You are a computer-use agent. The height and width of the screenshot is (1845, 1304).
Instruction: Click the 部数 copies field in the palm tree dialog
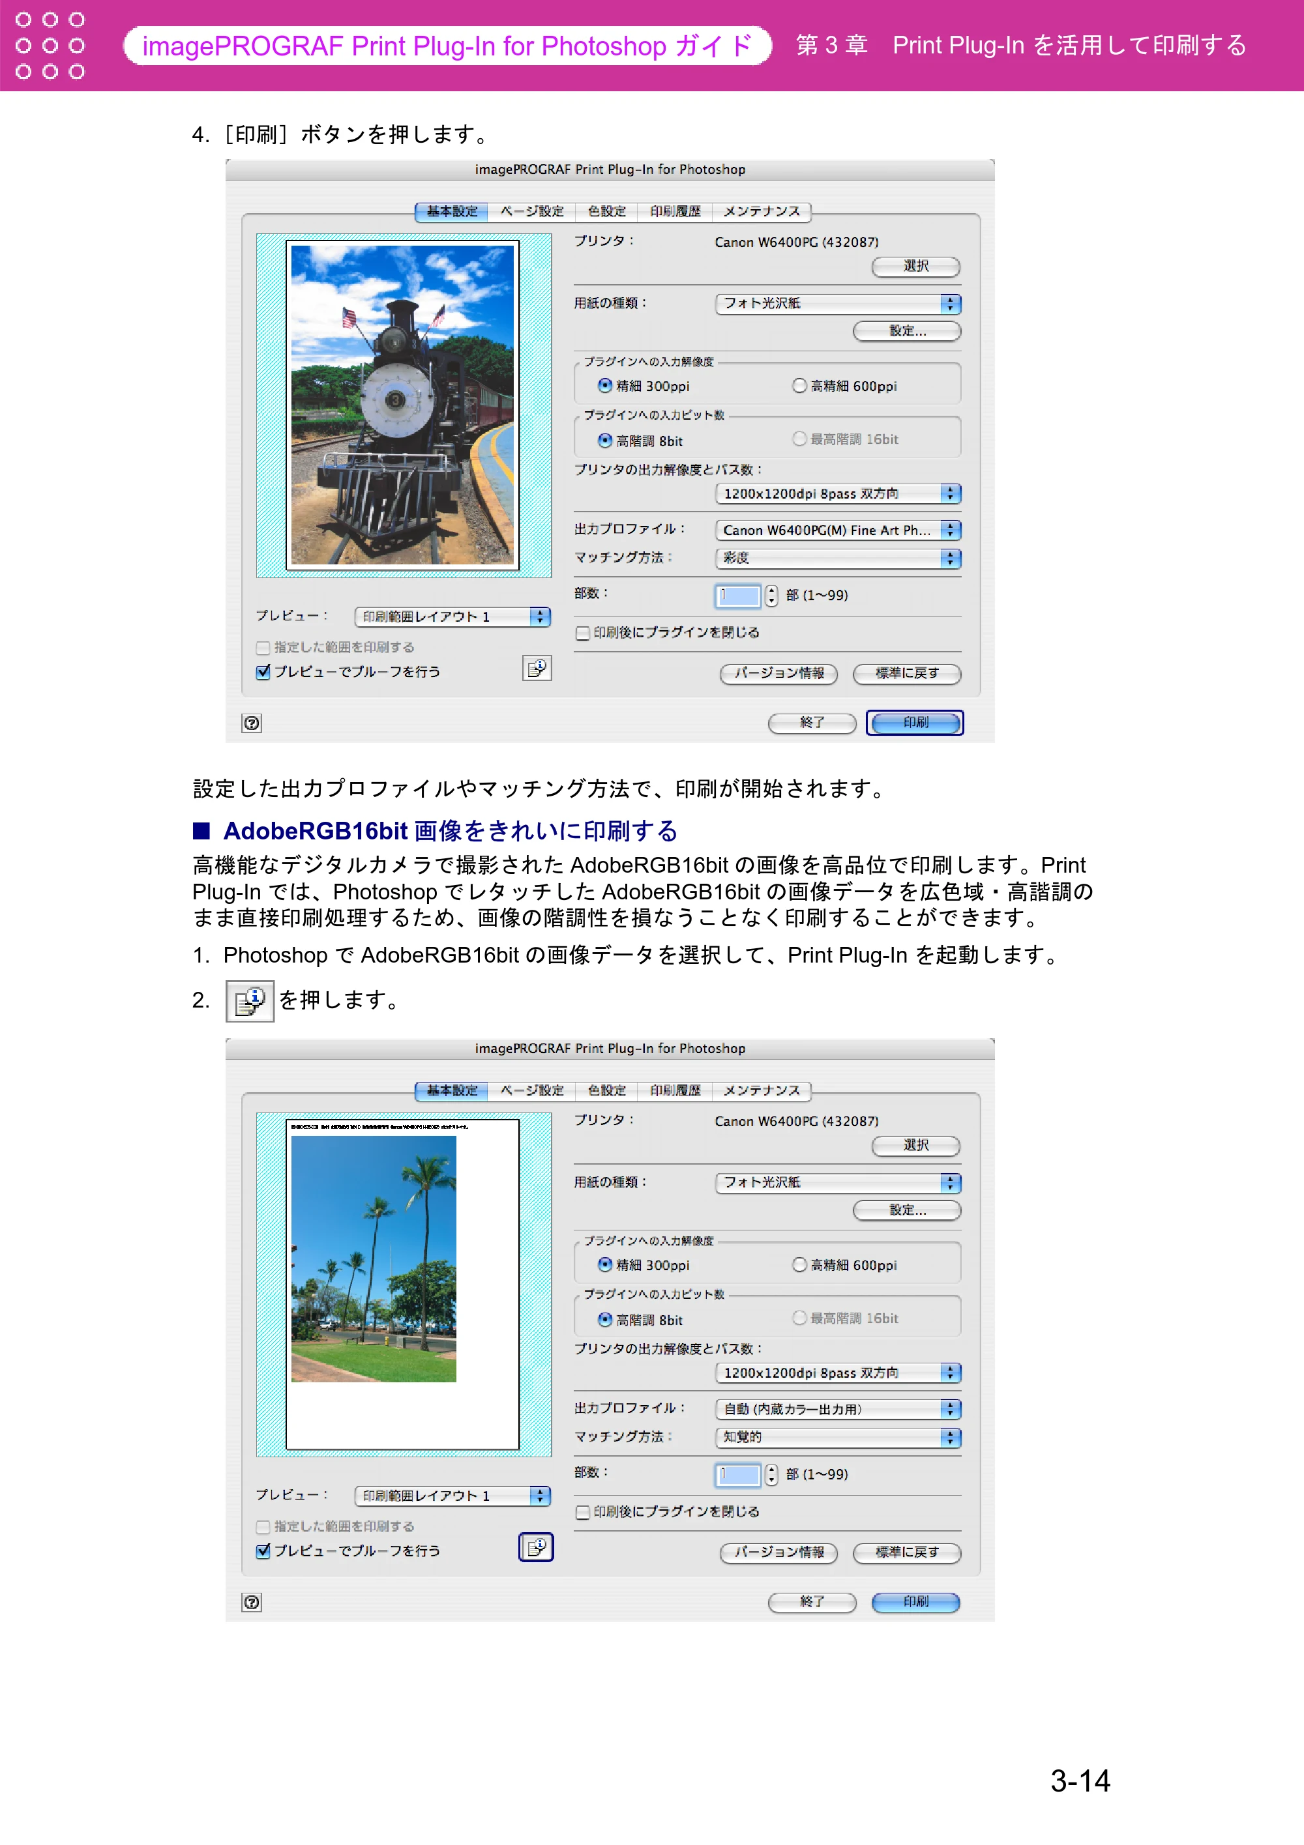coord(737,1475)
